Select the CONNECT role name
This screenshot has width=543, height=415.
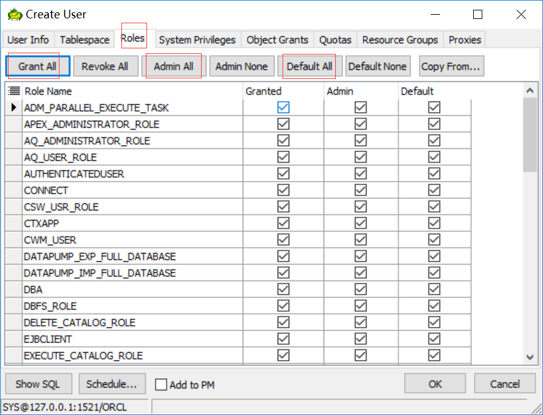tap(46, 190)
